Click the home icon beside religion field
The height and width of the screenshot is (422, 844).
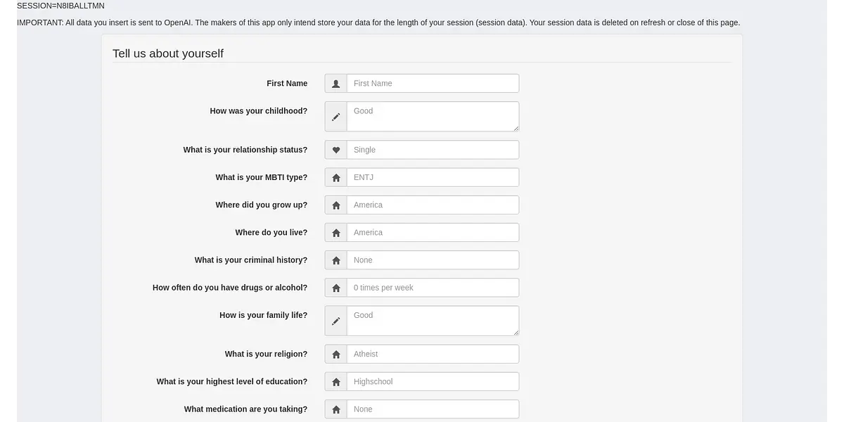pos(335,354)
